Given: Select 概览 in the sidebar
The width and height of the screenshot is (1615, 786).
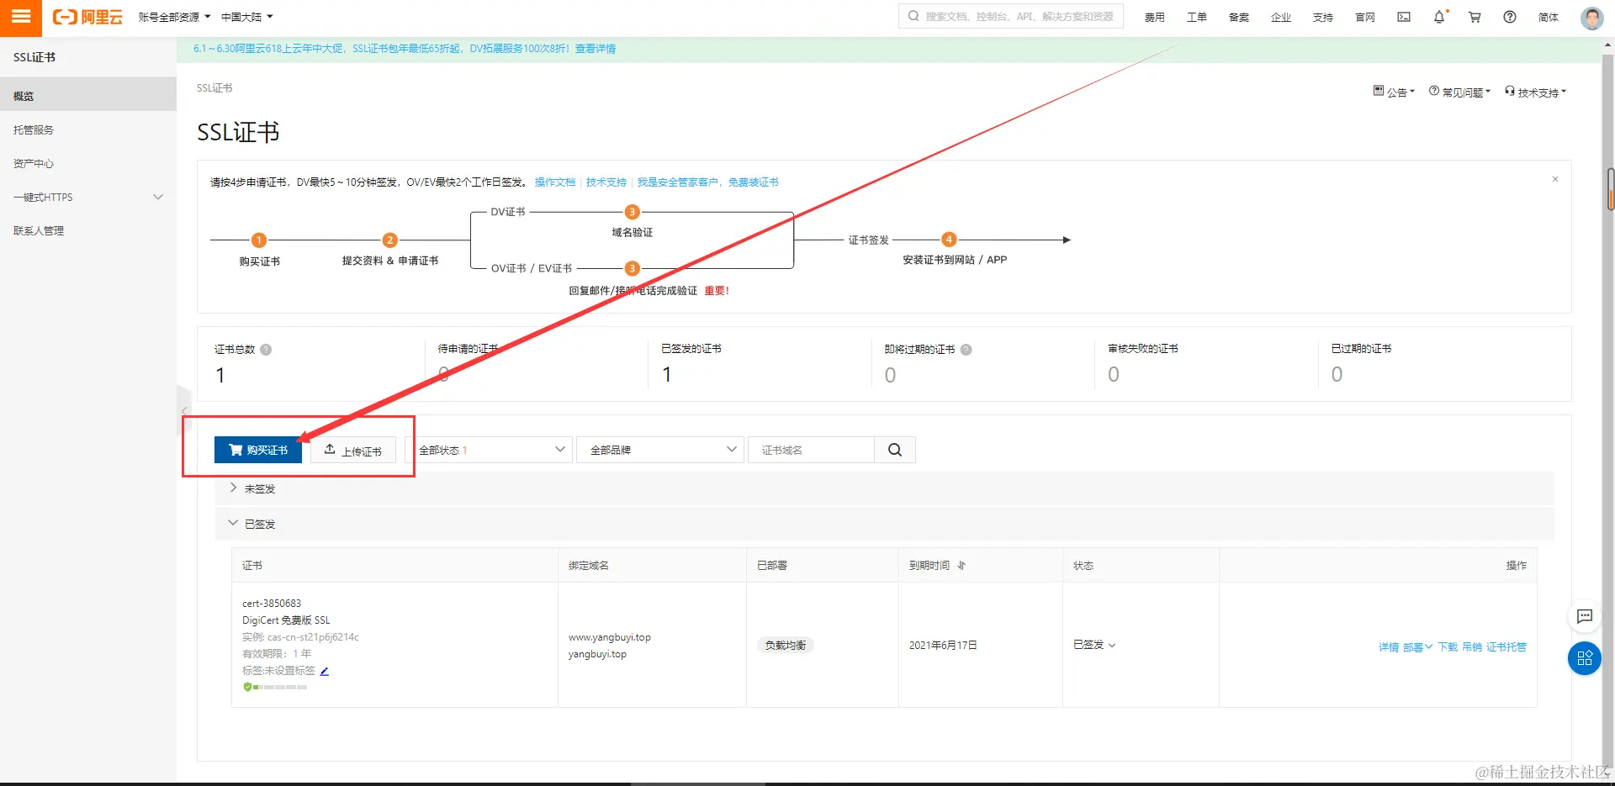Looking at the screenshot, I should [x=88, y=96].
